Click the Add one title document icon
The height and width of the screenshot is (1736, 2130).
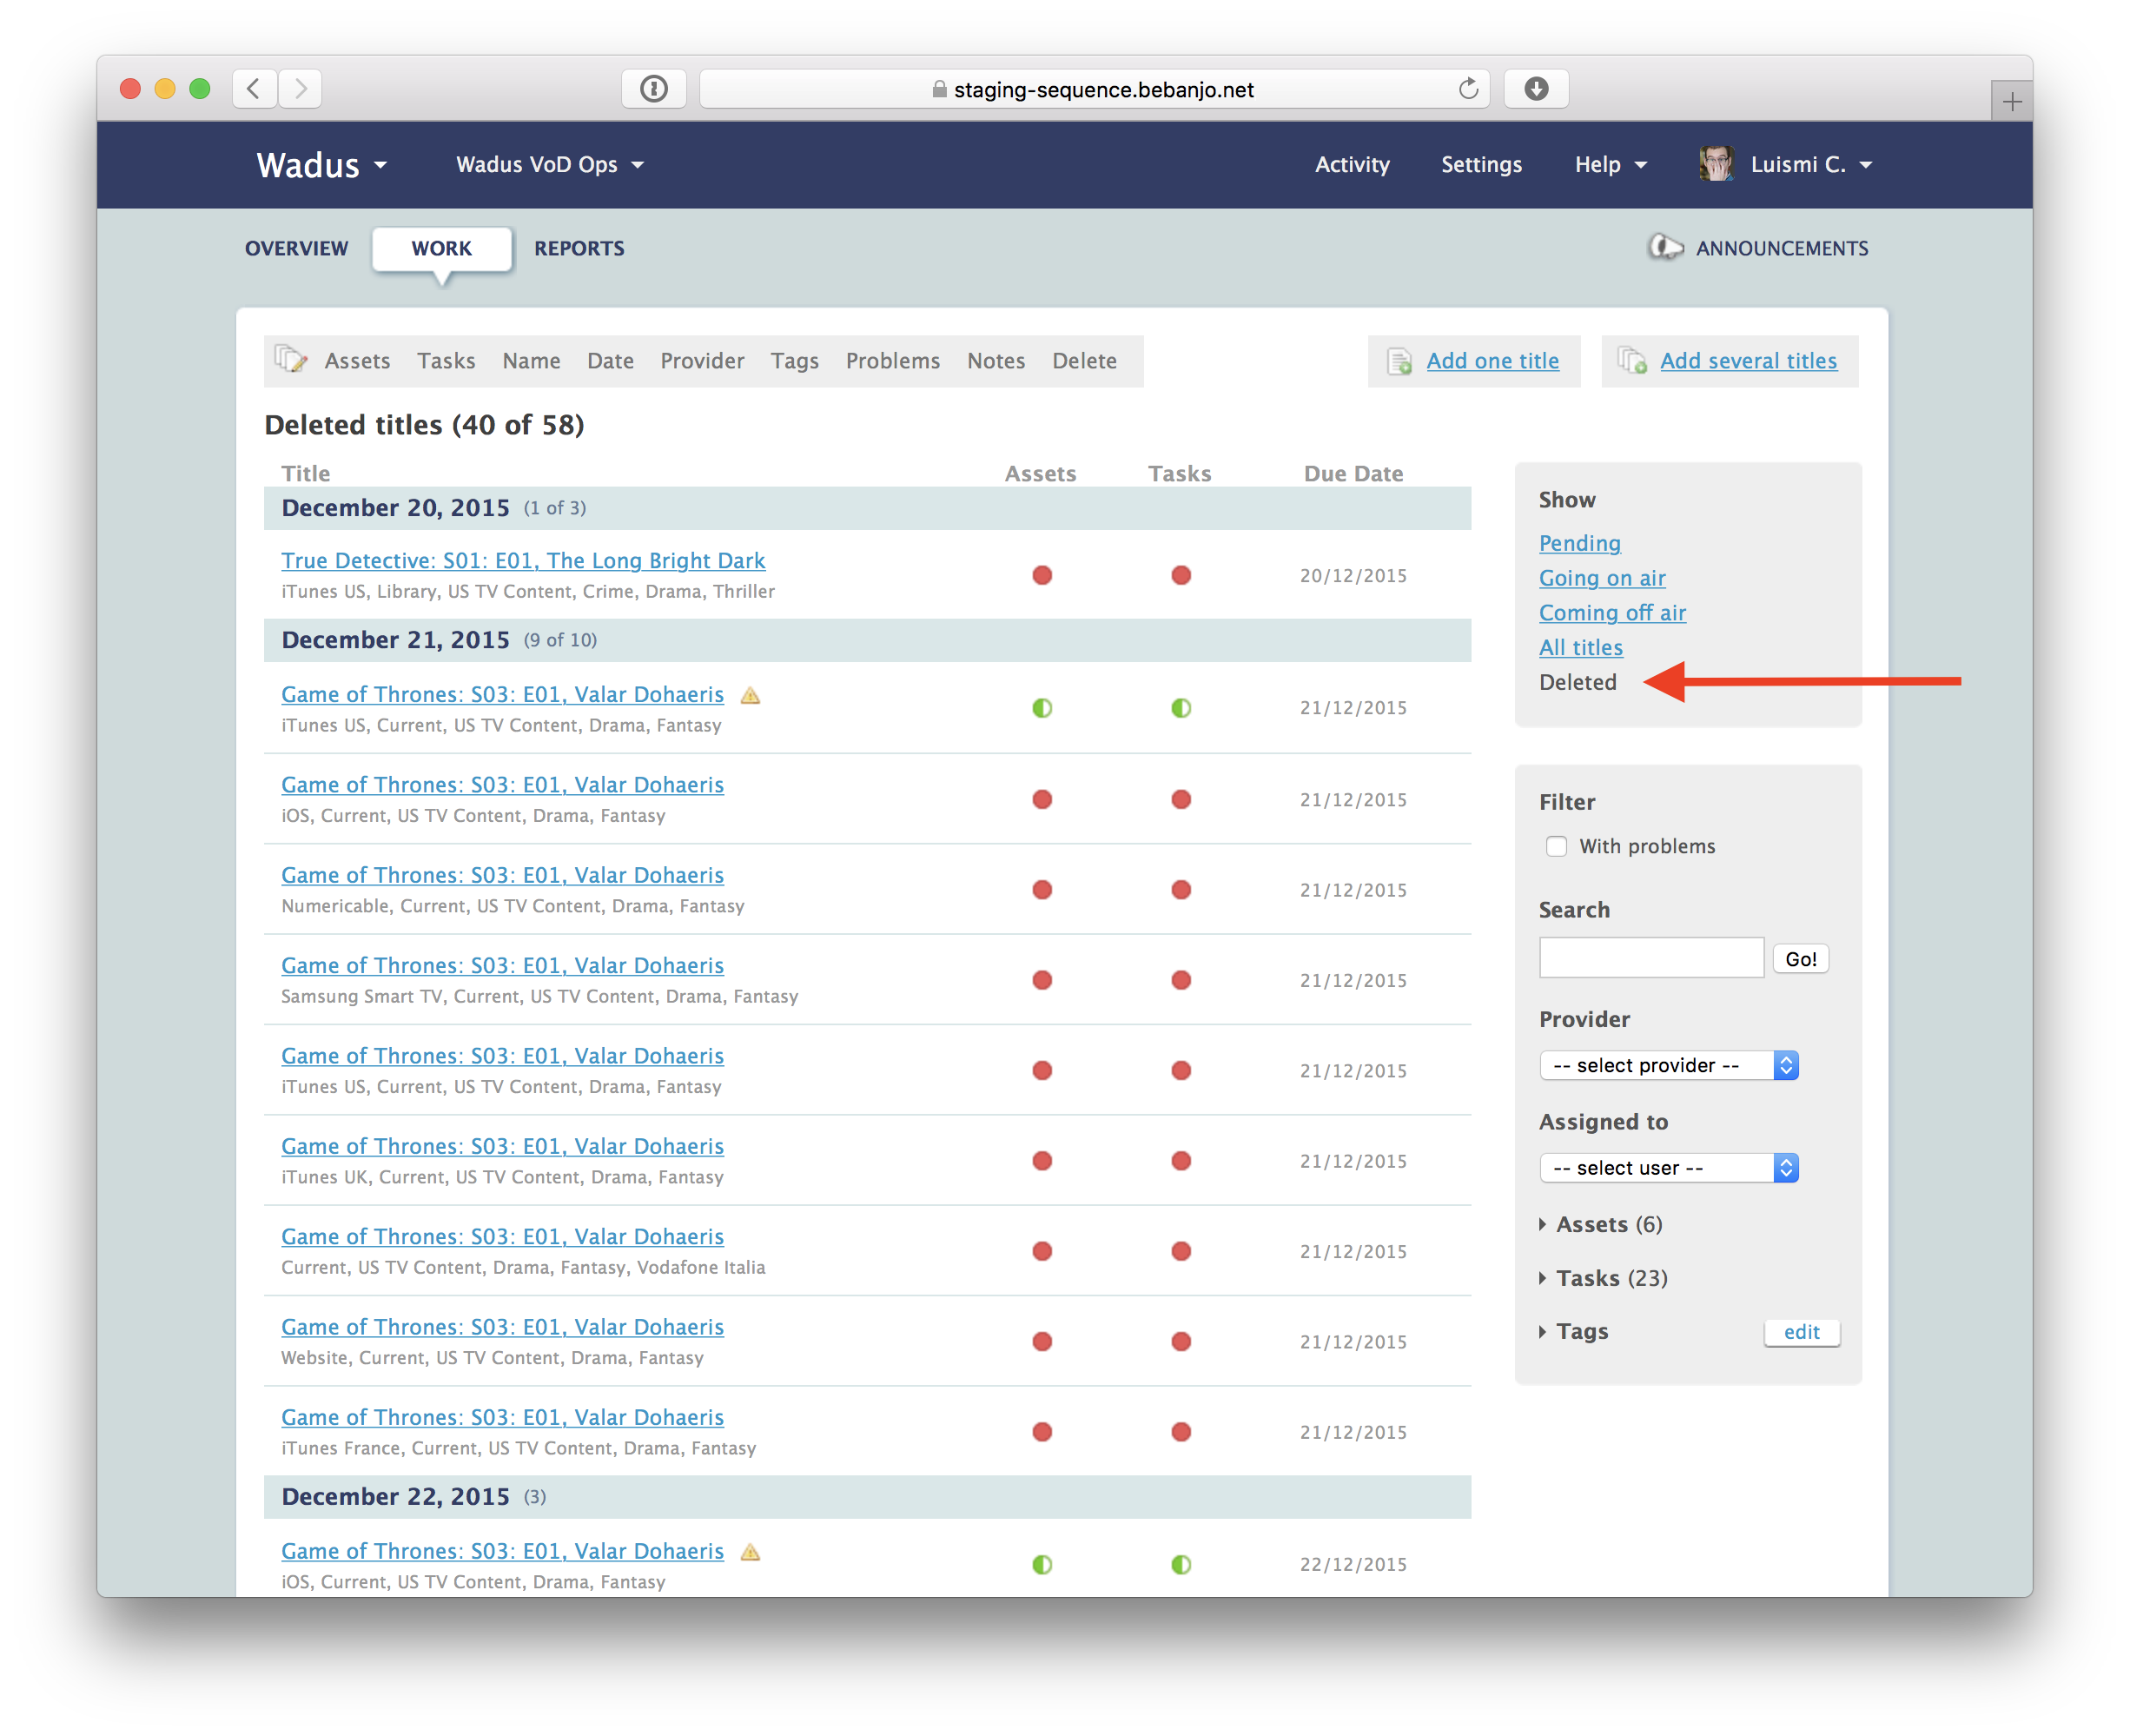pos(1399,361)
